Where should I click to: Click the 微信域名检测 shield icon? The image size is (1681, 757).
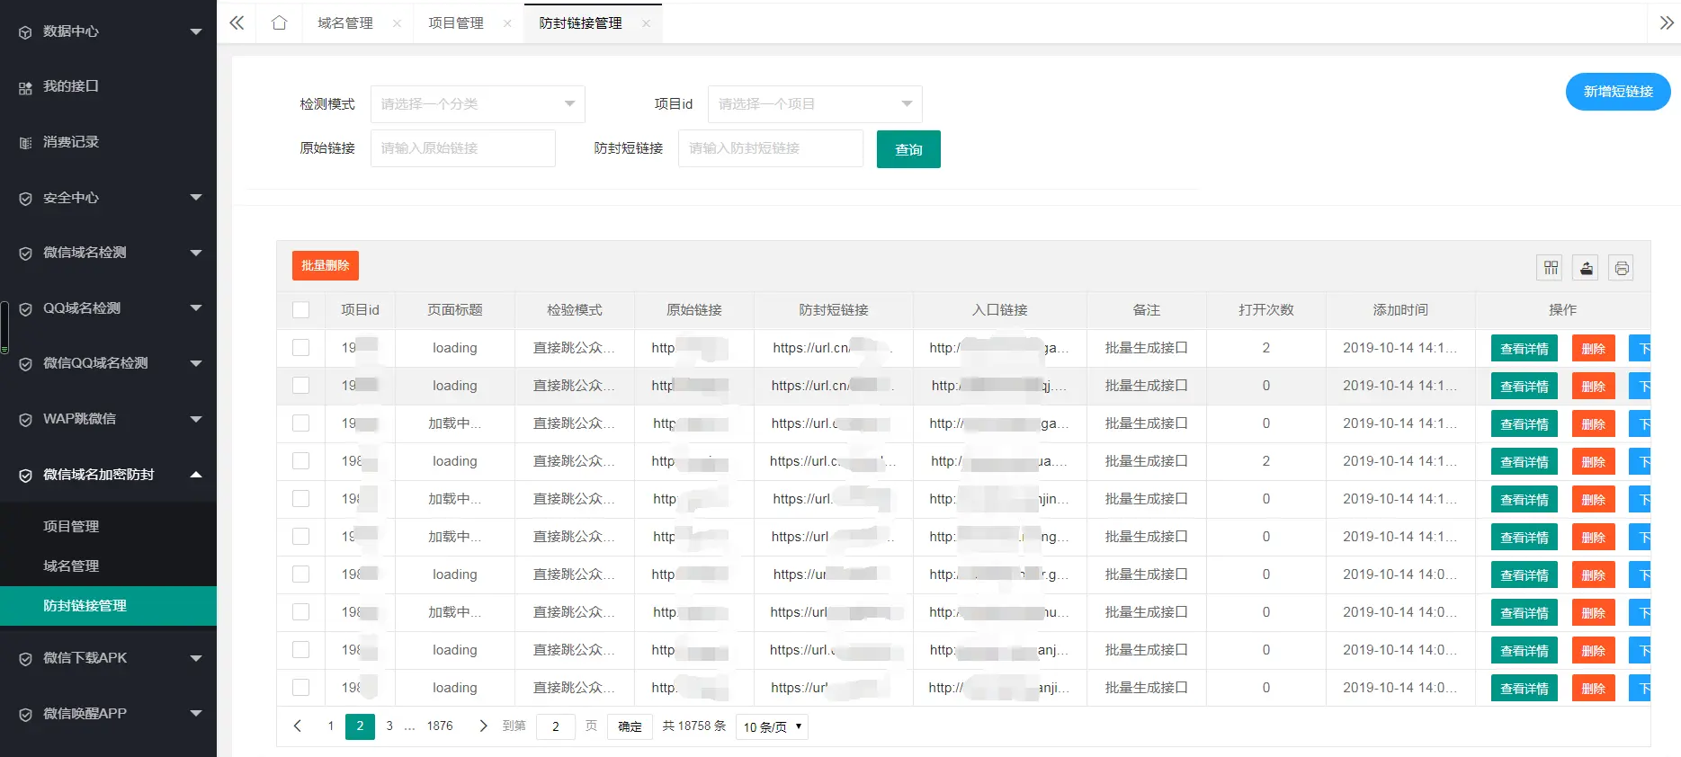tap(25, 254)
